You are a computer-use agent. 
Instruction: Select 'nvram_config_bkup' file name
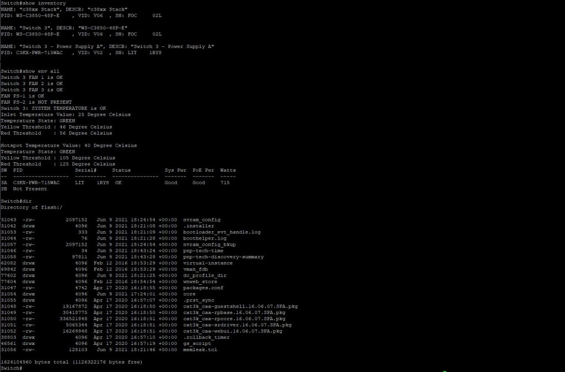209,245
